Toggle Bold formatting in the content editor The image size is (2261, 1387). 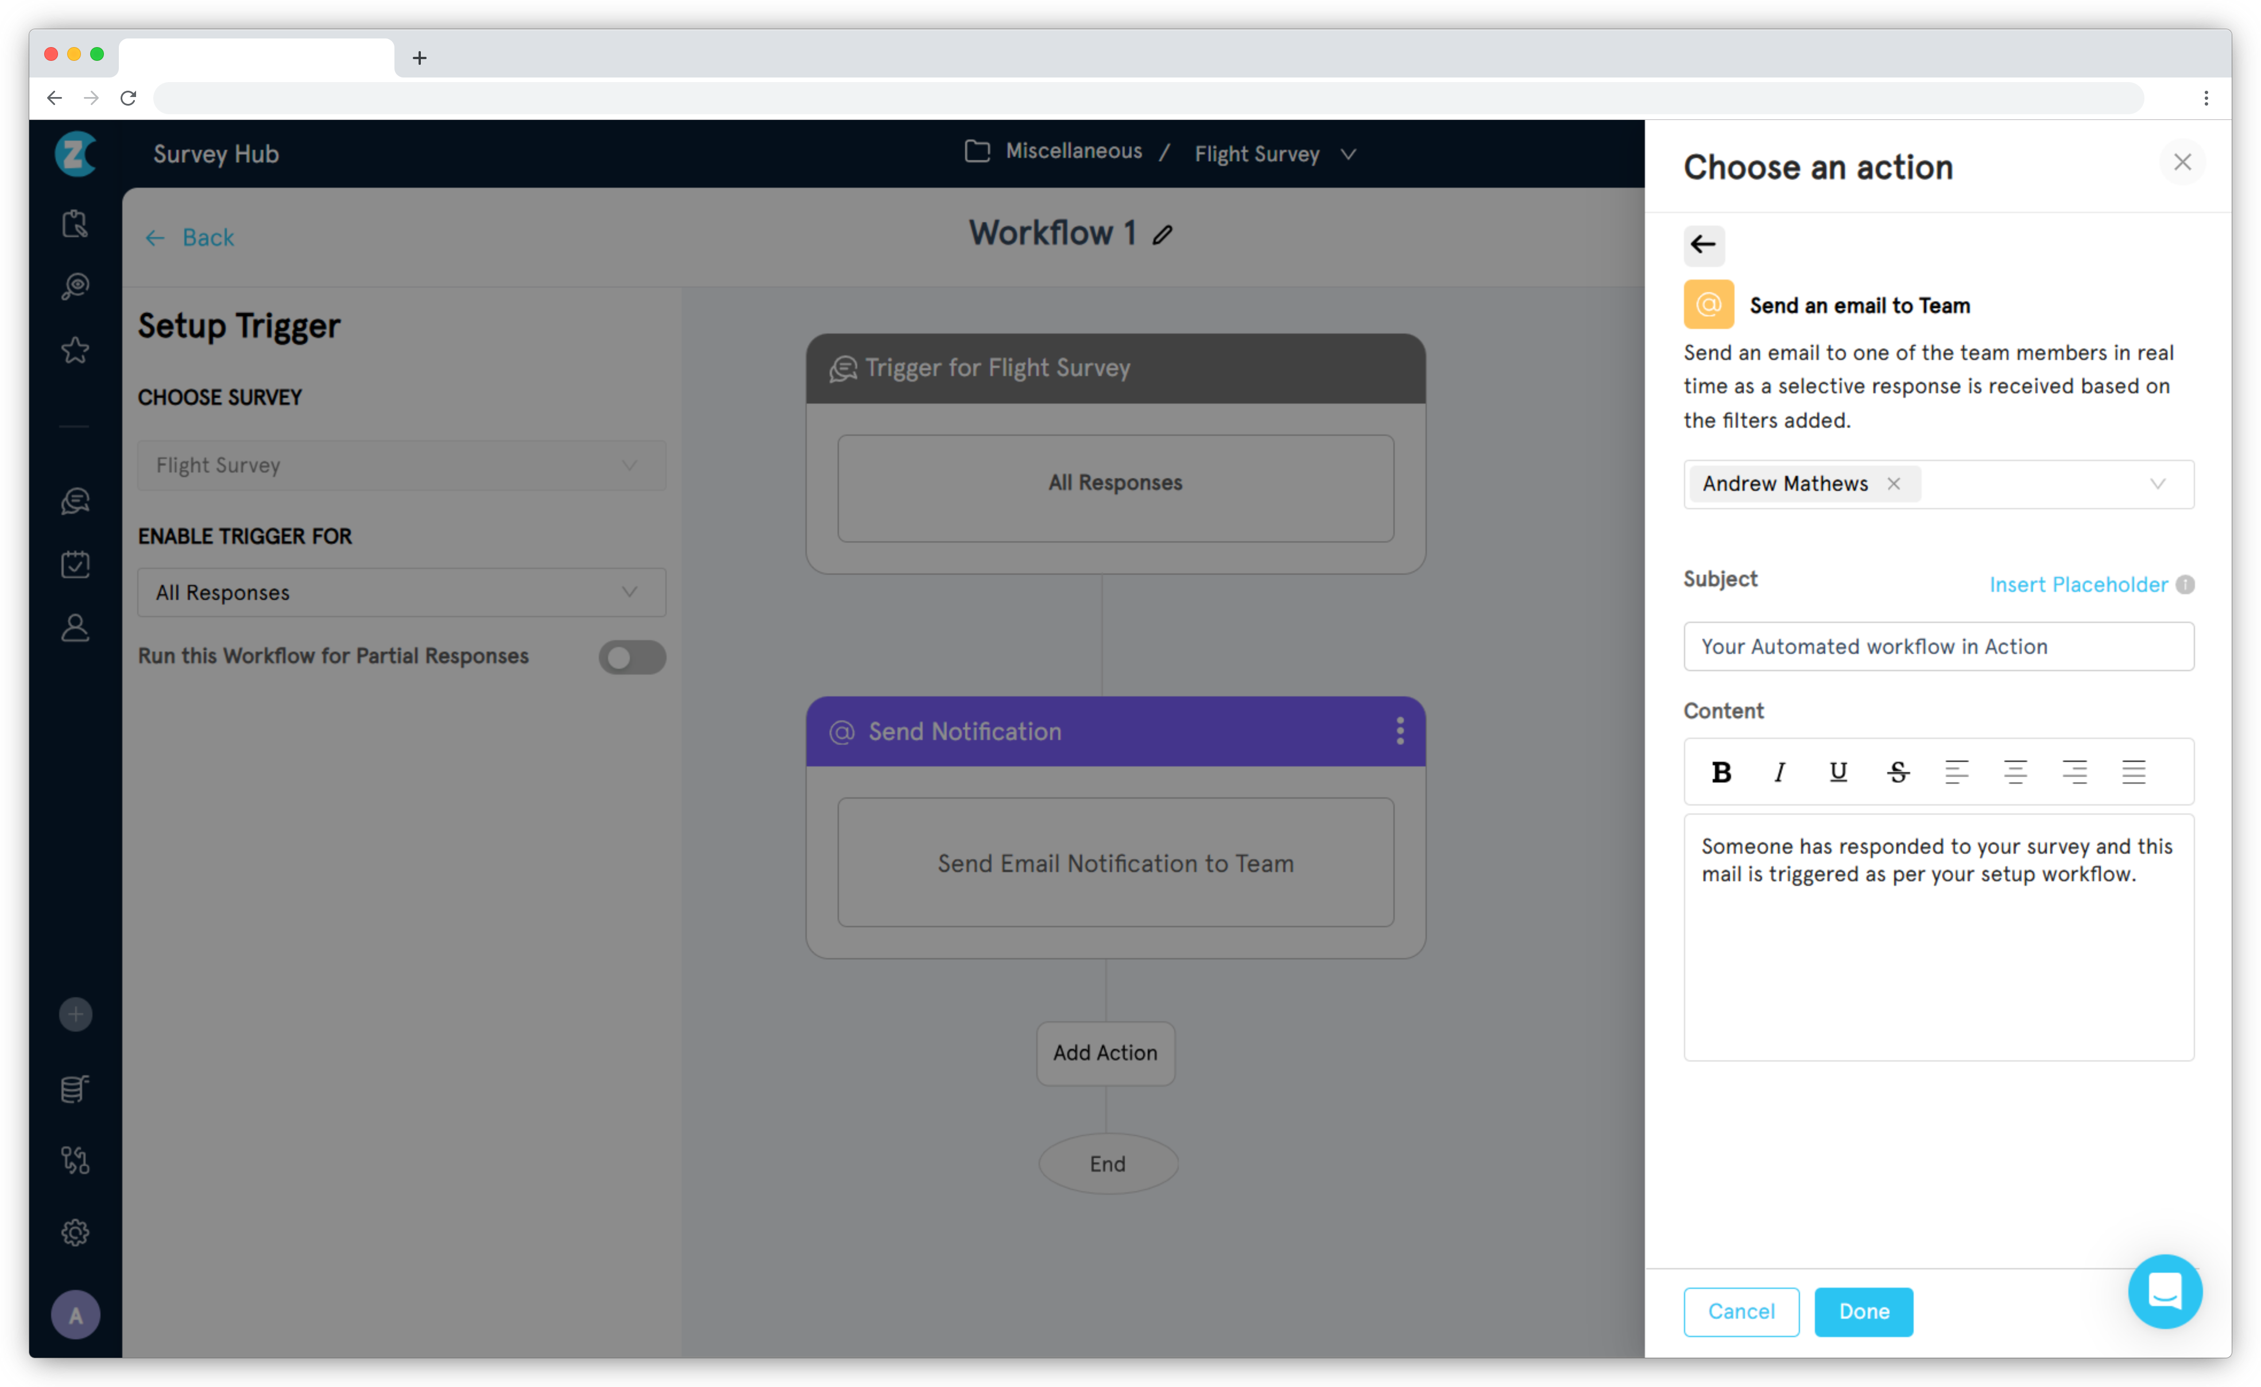[1721, 772]
